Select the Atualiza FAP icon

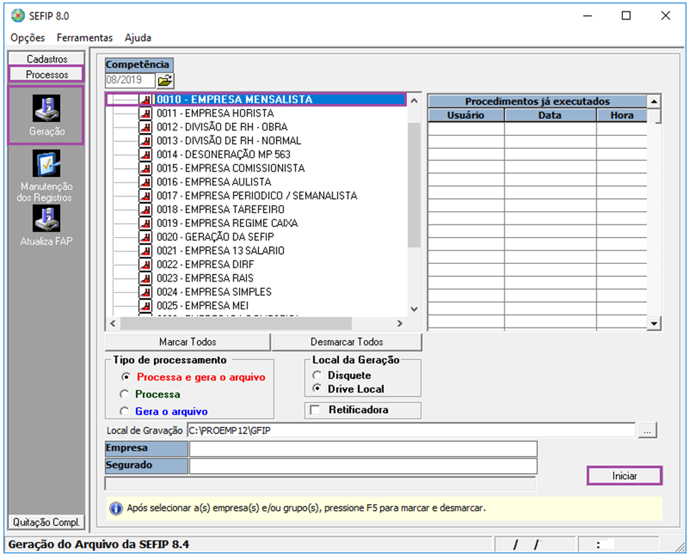(x=46, y=218)
